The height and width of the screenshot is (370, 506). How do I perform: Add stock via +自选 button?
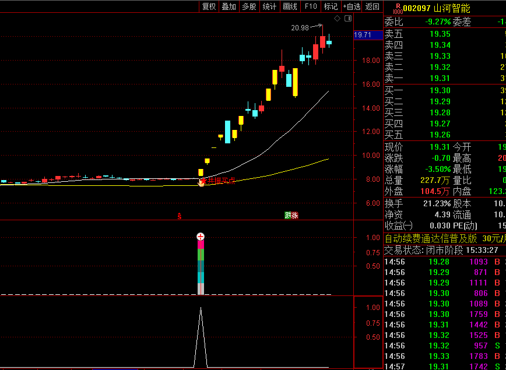pyautogui.click(x=352, y=6)
